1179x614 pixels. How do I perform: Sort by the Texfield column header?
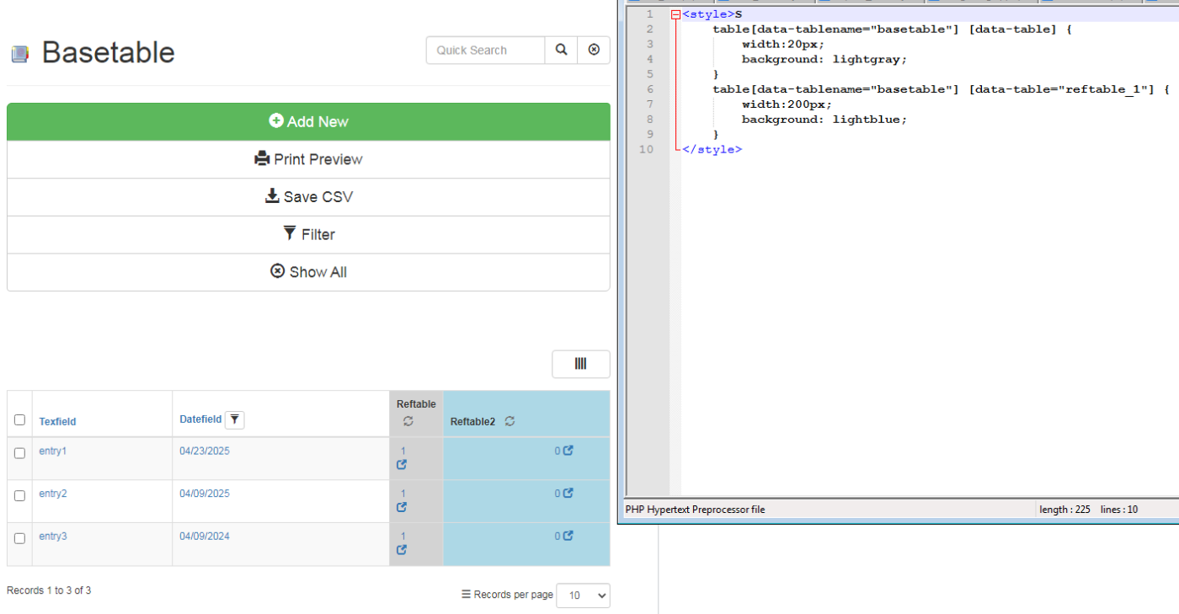pos(57,422)
